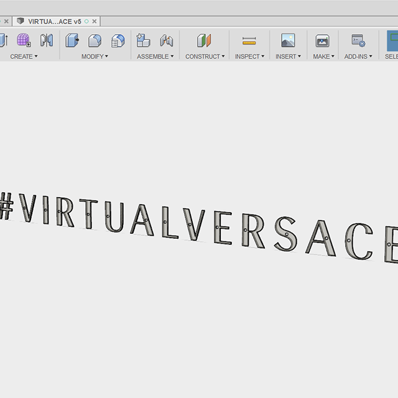Open the CREATE dropdown menu

pyautogui.click(x=24, y=57)
